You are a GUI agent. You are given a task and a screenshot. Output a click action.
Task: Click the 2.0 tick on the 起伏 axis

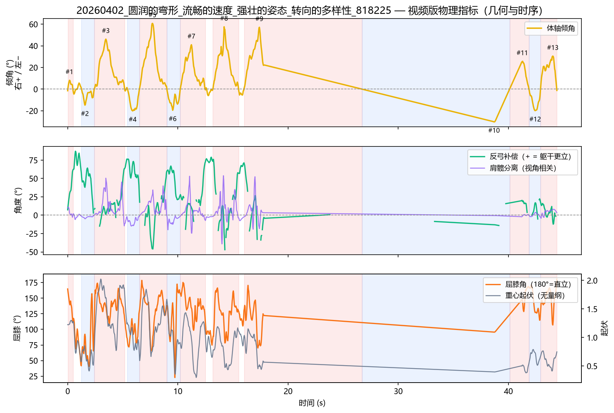click(x=592, y=281)
